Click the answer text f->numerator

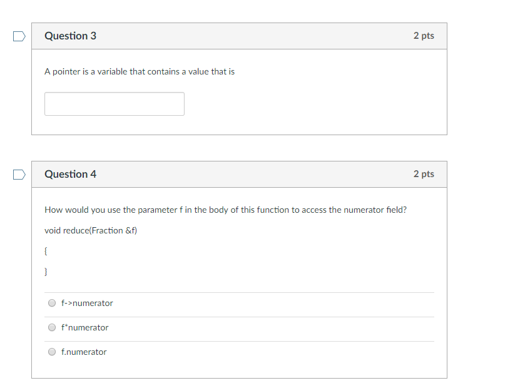87,303
